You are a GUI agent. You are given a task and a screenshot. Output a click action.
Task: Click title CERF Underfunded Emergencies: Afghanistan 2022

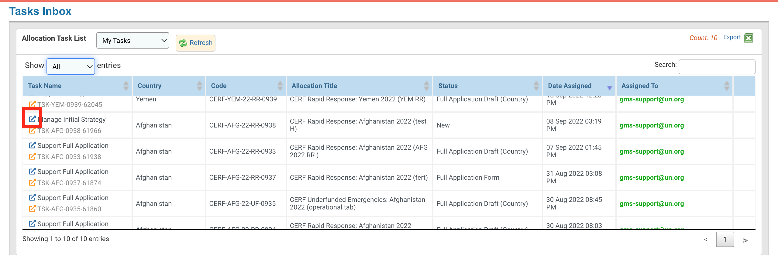pos(357,203)
